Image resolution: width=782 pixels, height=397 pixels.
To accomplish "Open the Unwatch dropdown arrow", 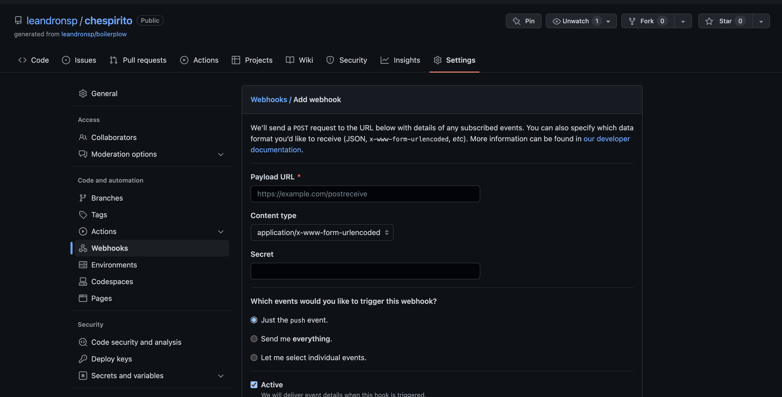I will [x=608, y=21].
